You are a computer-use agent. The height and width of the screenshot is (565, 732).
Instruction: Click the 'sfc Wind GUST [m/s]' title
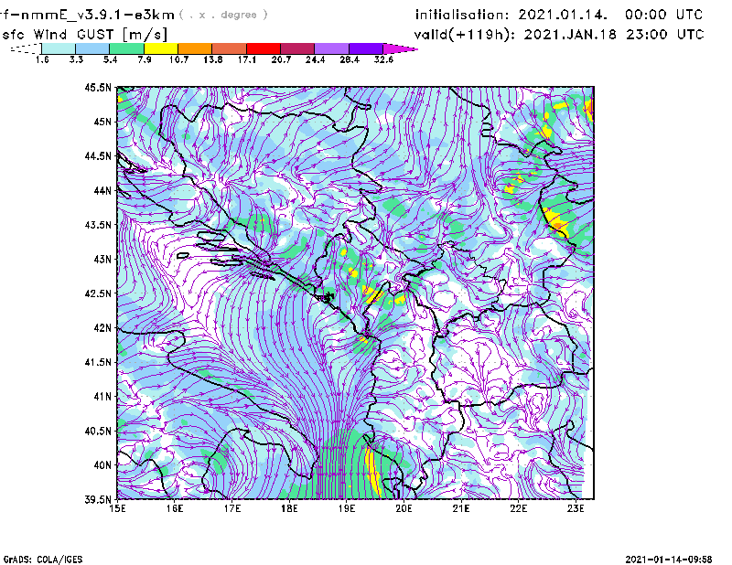click(85, 35)
